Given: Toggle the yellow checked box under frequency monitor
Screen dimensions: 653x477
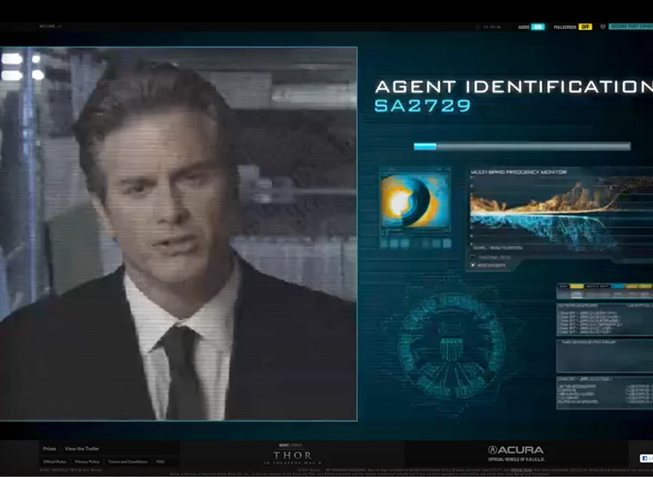Looking at the screenshot, I should 472,265.
